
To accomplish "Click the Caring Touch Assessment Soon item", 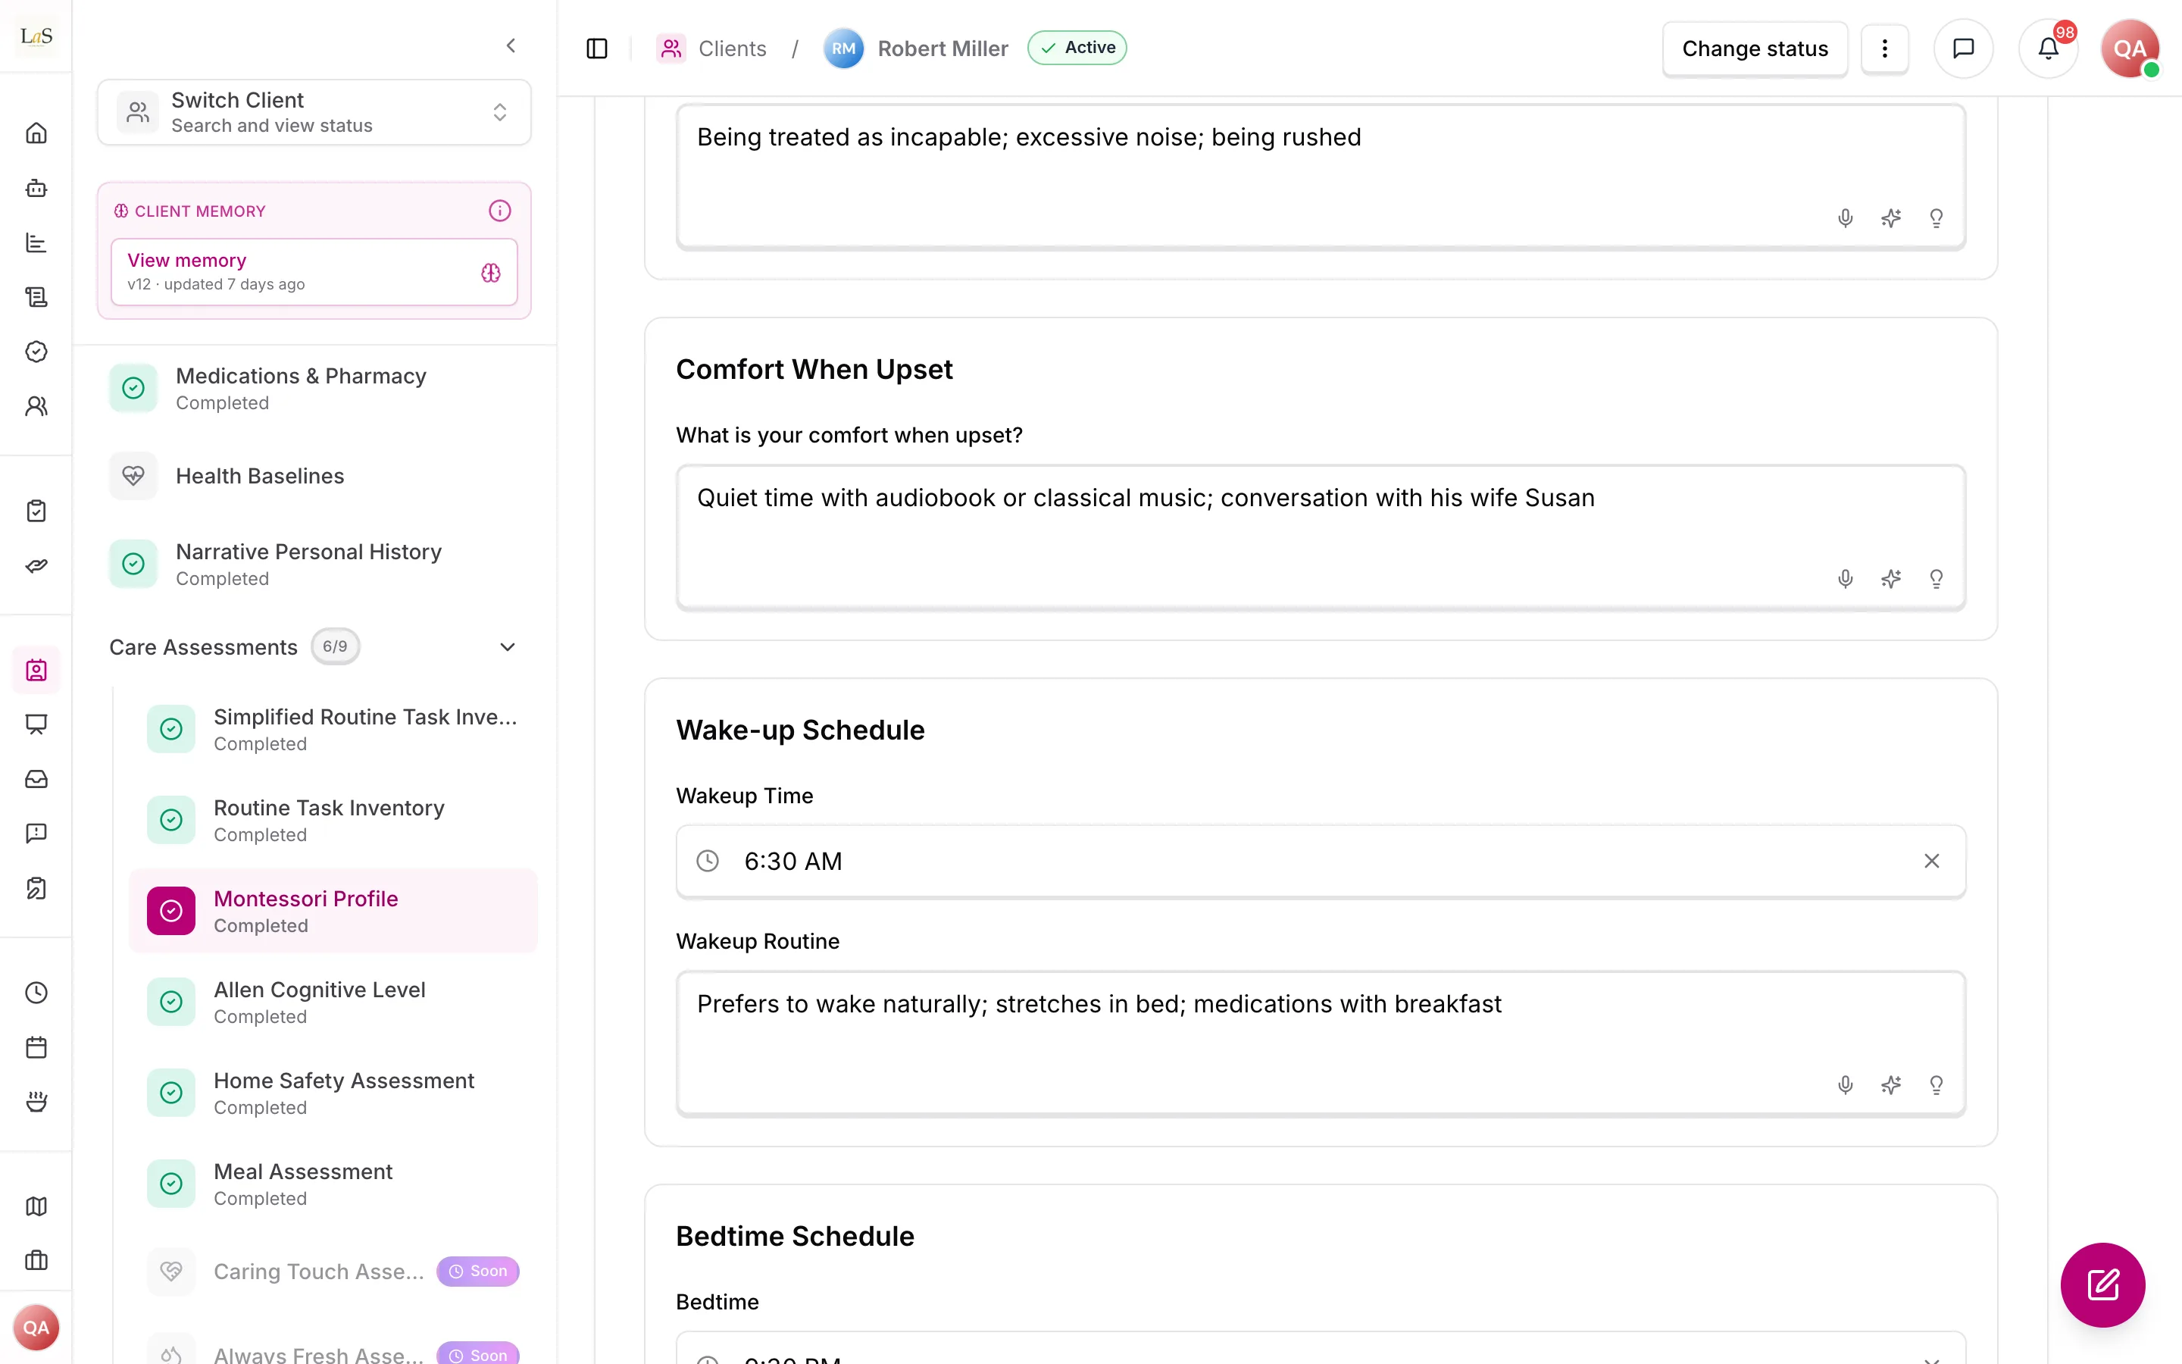I will 333,1271.
